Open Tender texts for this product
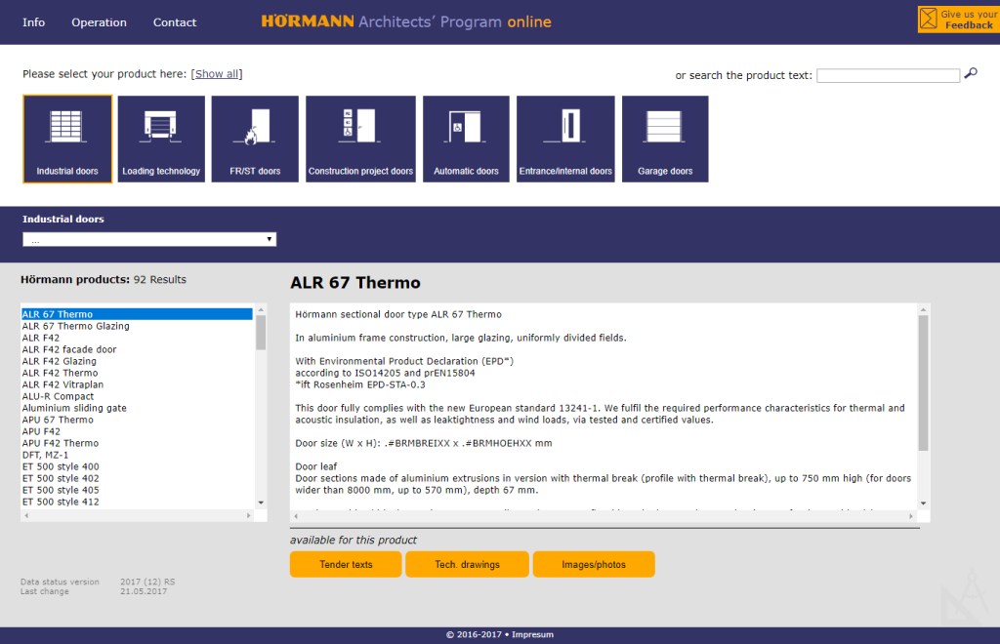Viewport: 1000px width, 644px height. pyautogui.click(x=346, y=564)
